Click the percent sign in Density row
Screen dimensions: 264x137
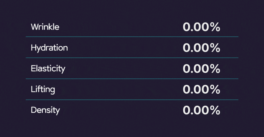click(215, 110)
